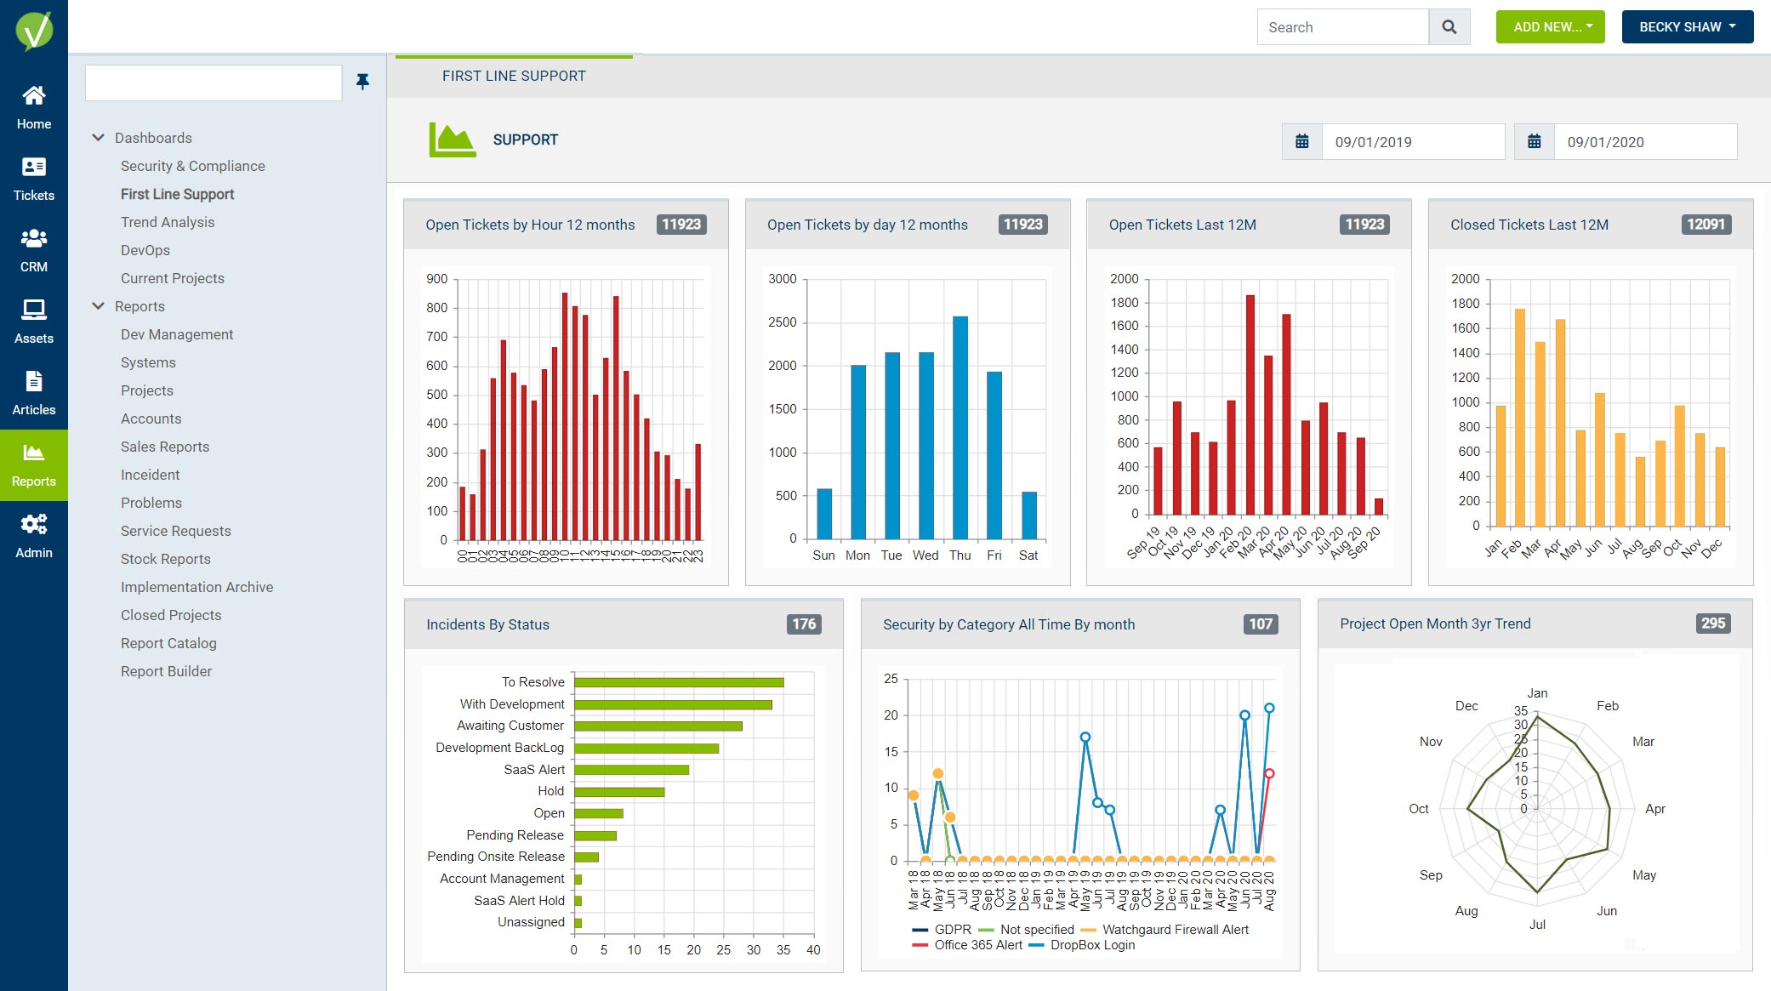Viewport: 1771px width, 991px height.
Task: Open Trend Analysis dashboard
Action: 168,222
